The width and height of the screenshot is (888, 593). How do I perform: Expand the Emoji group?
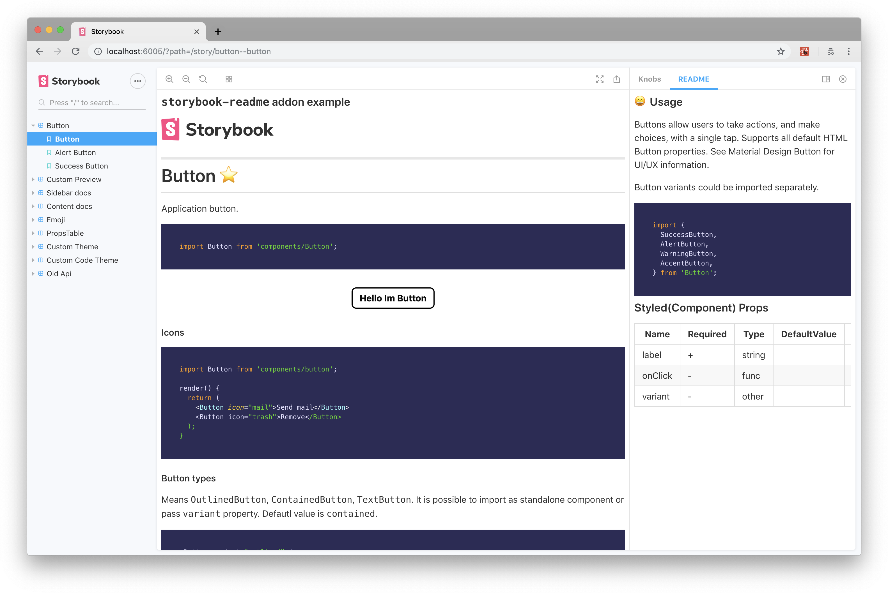coord(33,220)
